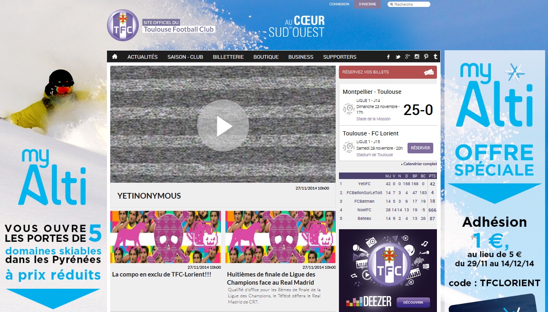This screenshot has width=548, height=312.
Task: Click the home icon in navigation bar
Action: pyautogui.click(x=115, y=57)
